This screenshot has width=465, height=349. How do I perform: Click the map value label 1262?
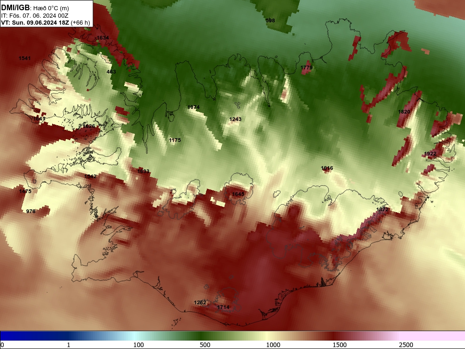200,302
